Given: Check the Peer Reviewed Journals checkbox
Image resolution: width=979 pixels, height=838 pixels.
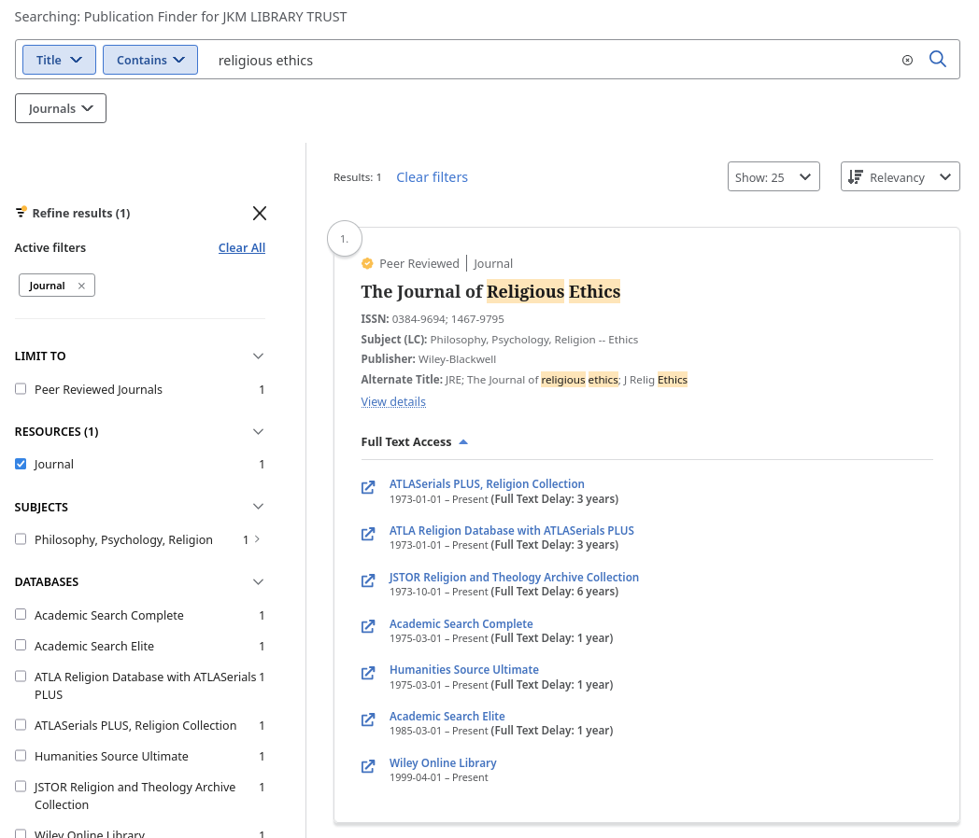Looking at the screenshot, I should [x=21, y=389].
